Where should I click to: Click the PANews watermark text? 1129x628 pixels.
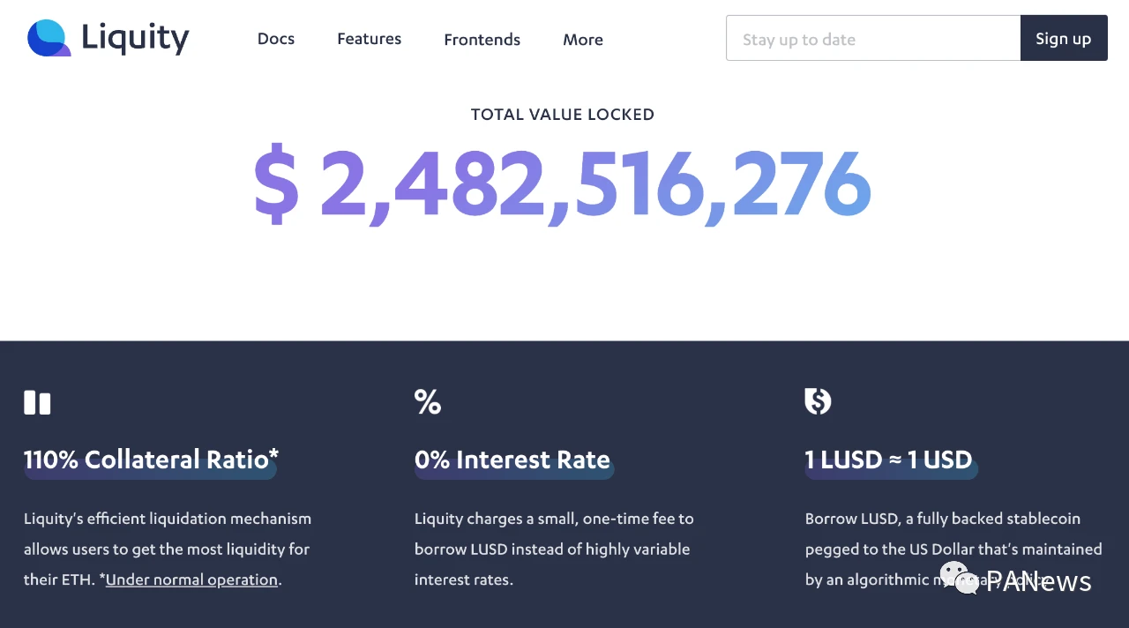pos(1039,581)
